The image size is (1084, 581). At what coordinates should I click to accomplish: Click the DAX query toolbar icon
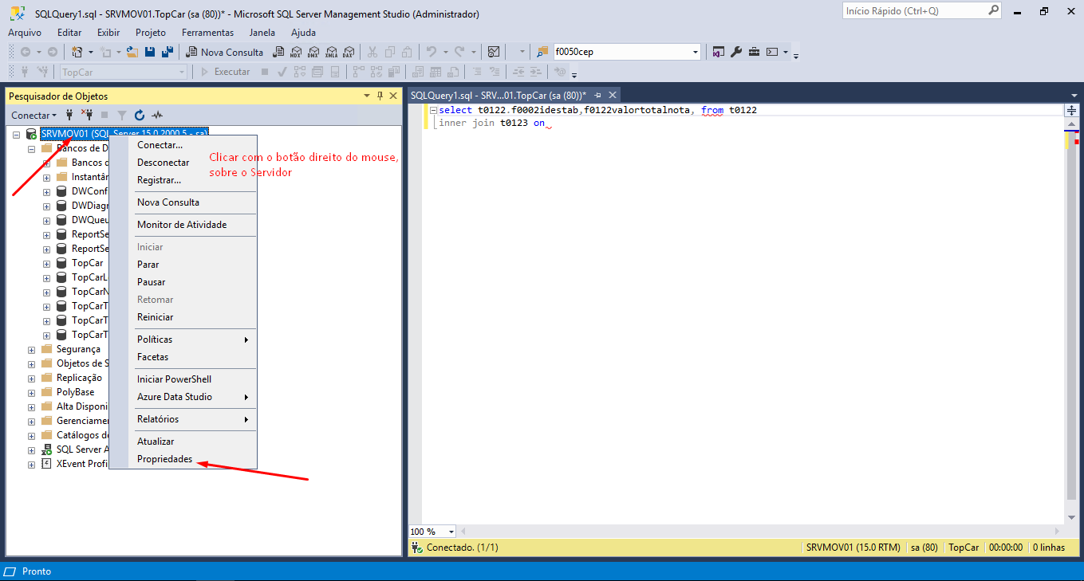click(x=348, y=52)
